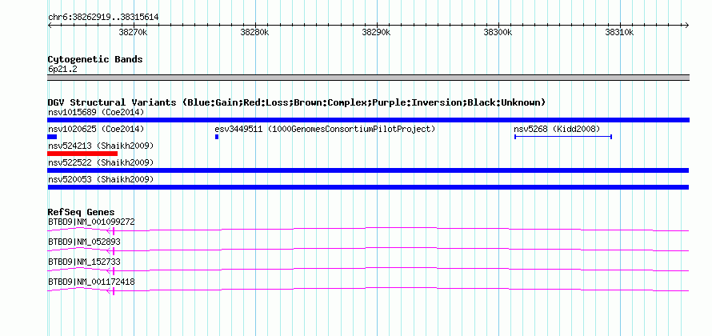Image resolution: width=712 pixels, height=336 pixels.
Task: Click the exon arrow on BTBD9|NM_001099272
Action: pos(110,230)
